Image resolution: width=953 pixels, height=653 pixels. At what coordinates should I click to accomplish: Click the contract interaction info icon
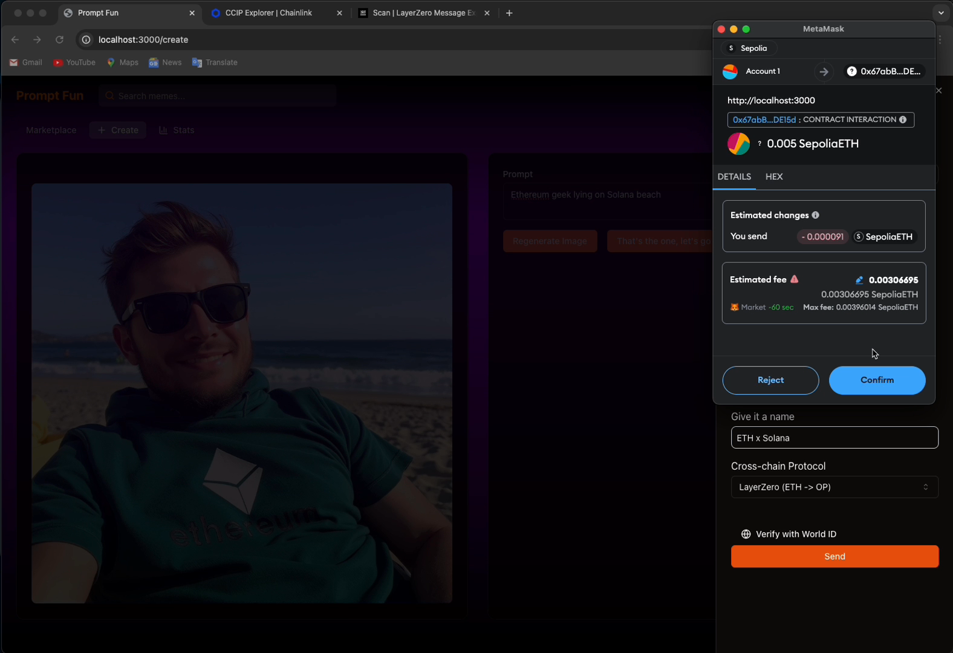click(x=903, y=120)
